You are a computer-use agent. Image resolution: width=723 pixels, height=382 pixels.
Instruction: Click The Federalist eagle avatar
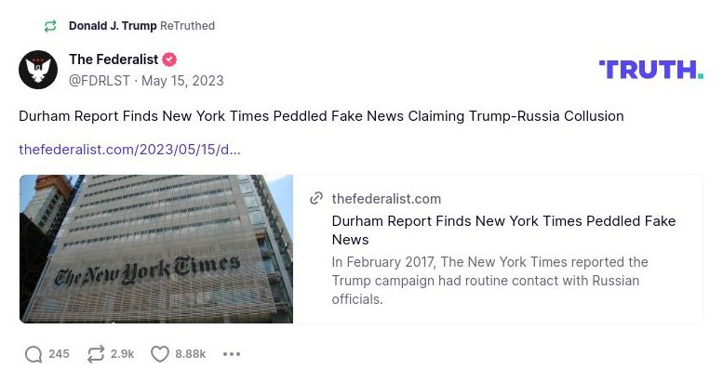click(38, 70)
